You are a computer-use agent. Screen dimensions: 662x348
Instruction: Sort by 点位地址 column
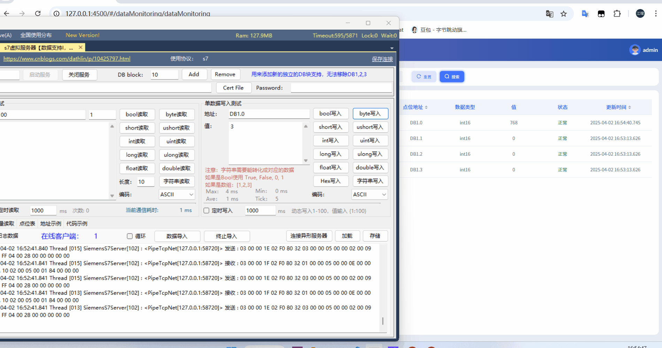pyautogui.click(x=415, y=107)
